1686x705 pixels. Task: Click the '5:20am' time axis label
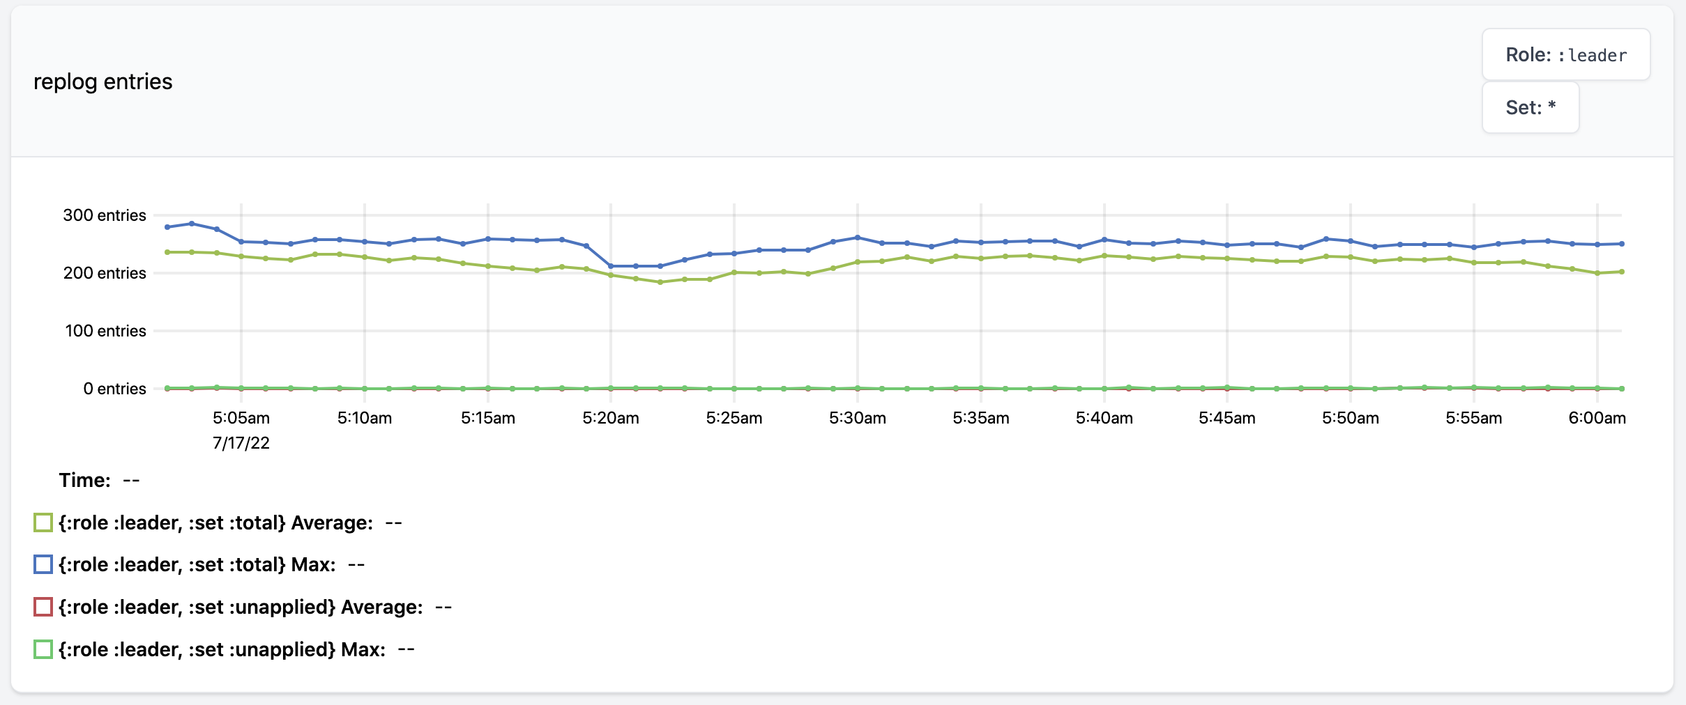611,418
